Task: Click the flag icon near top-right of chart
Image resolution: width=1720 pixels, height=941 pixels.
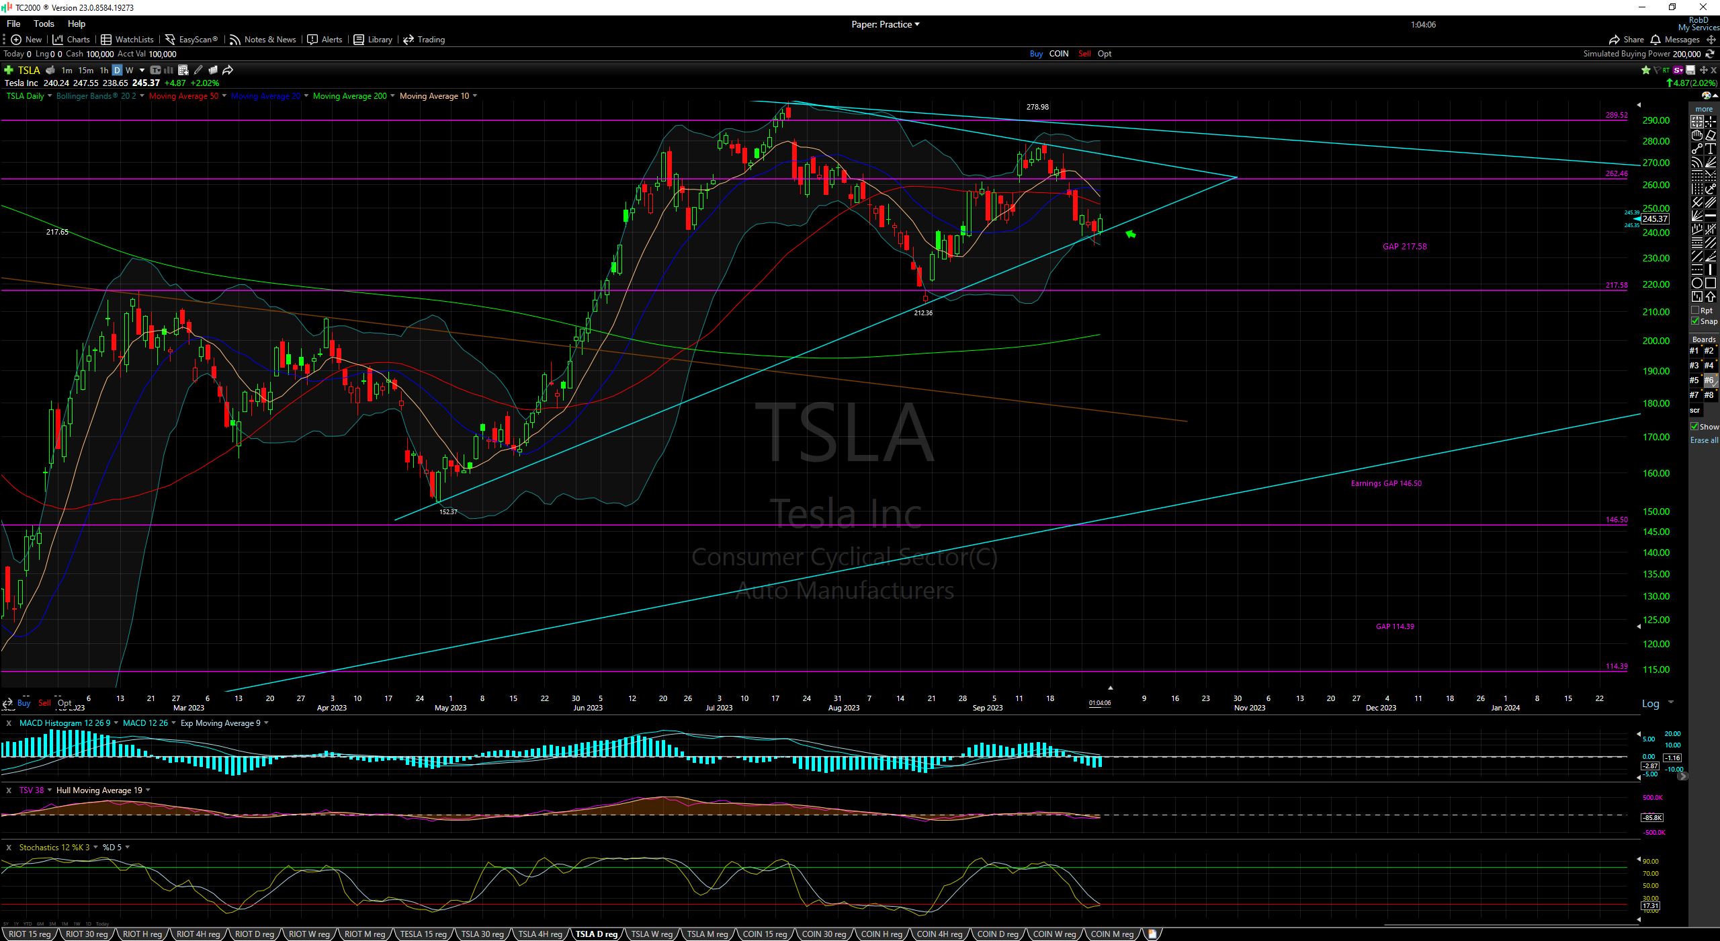Action: point(1658,70)
